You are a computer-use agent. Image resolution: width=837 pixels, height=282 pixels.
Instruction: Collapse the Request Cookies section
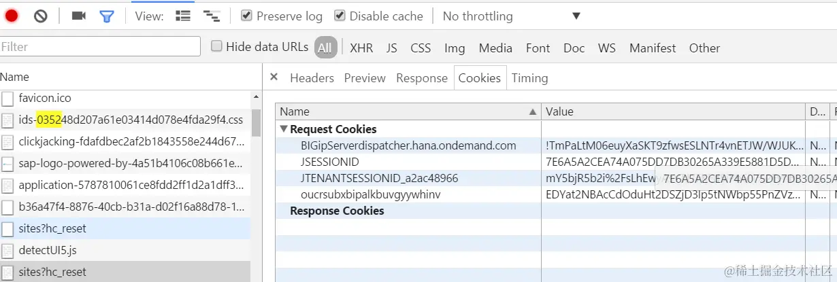283,129
